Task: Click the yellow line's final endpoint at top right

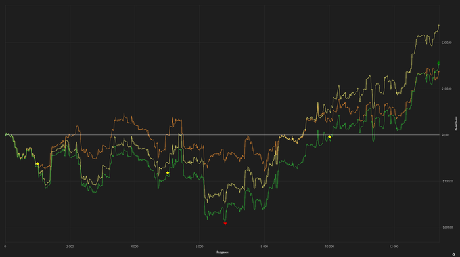Action: (x=439, y=25)
